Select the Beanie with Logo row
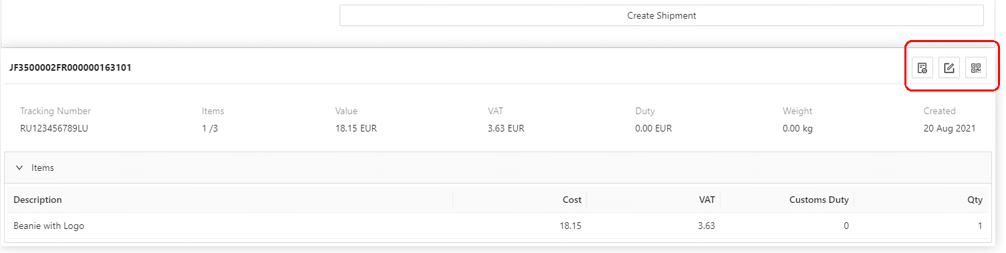 pyautogui.click(x=498, y=226)
